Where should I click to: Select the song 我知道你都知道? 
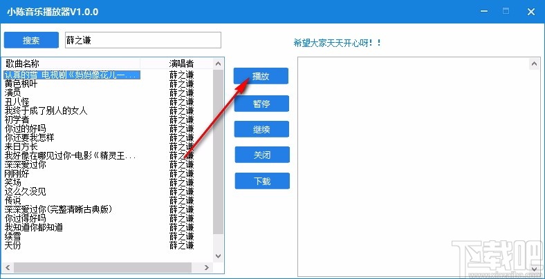33,228
